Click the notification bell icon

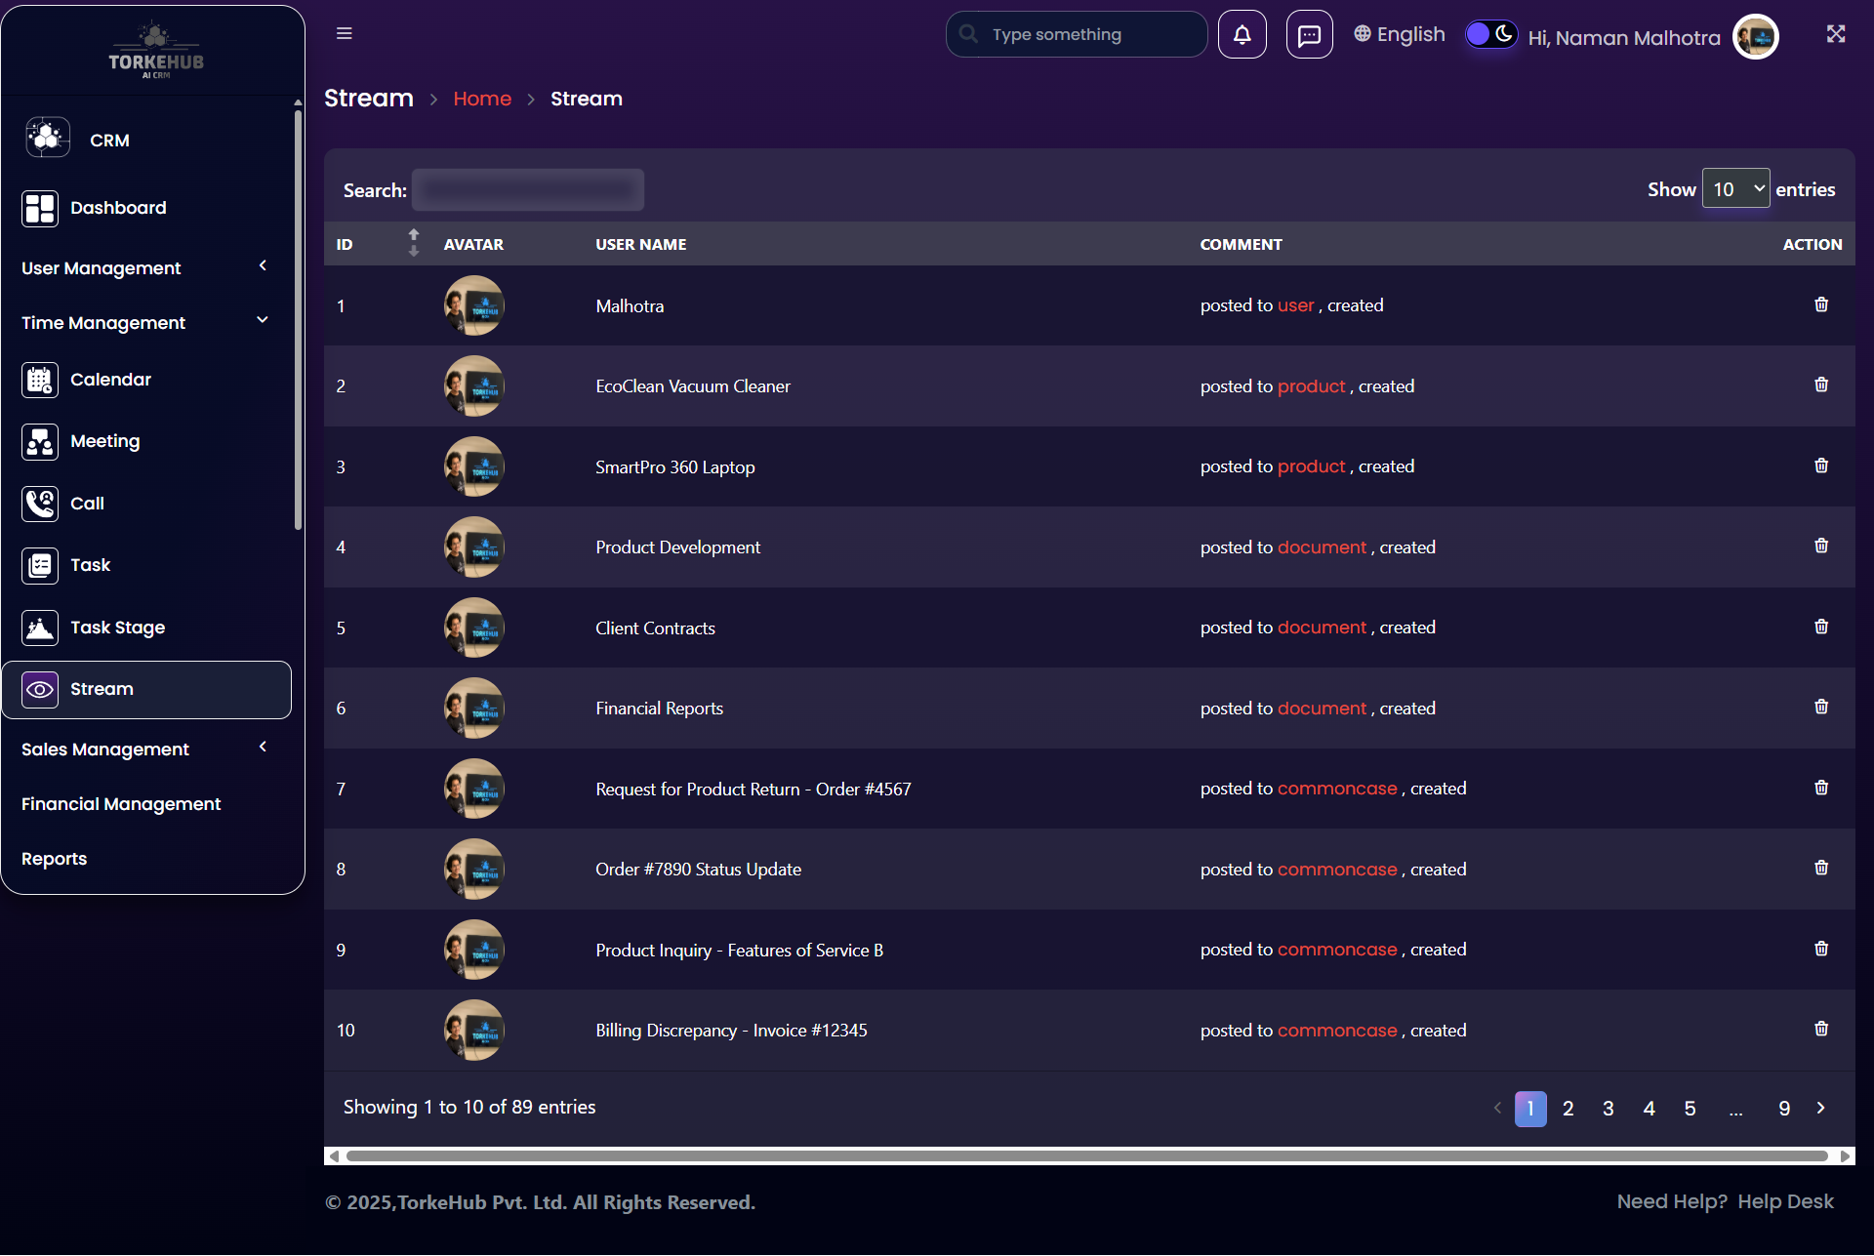[1242, 35]
